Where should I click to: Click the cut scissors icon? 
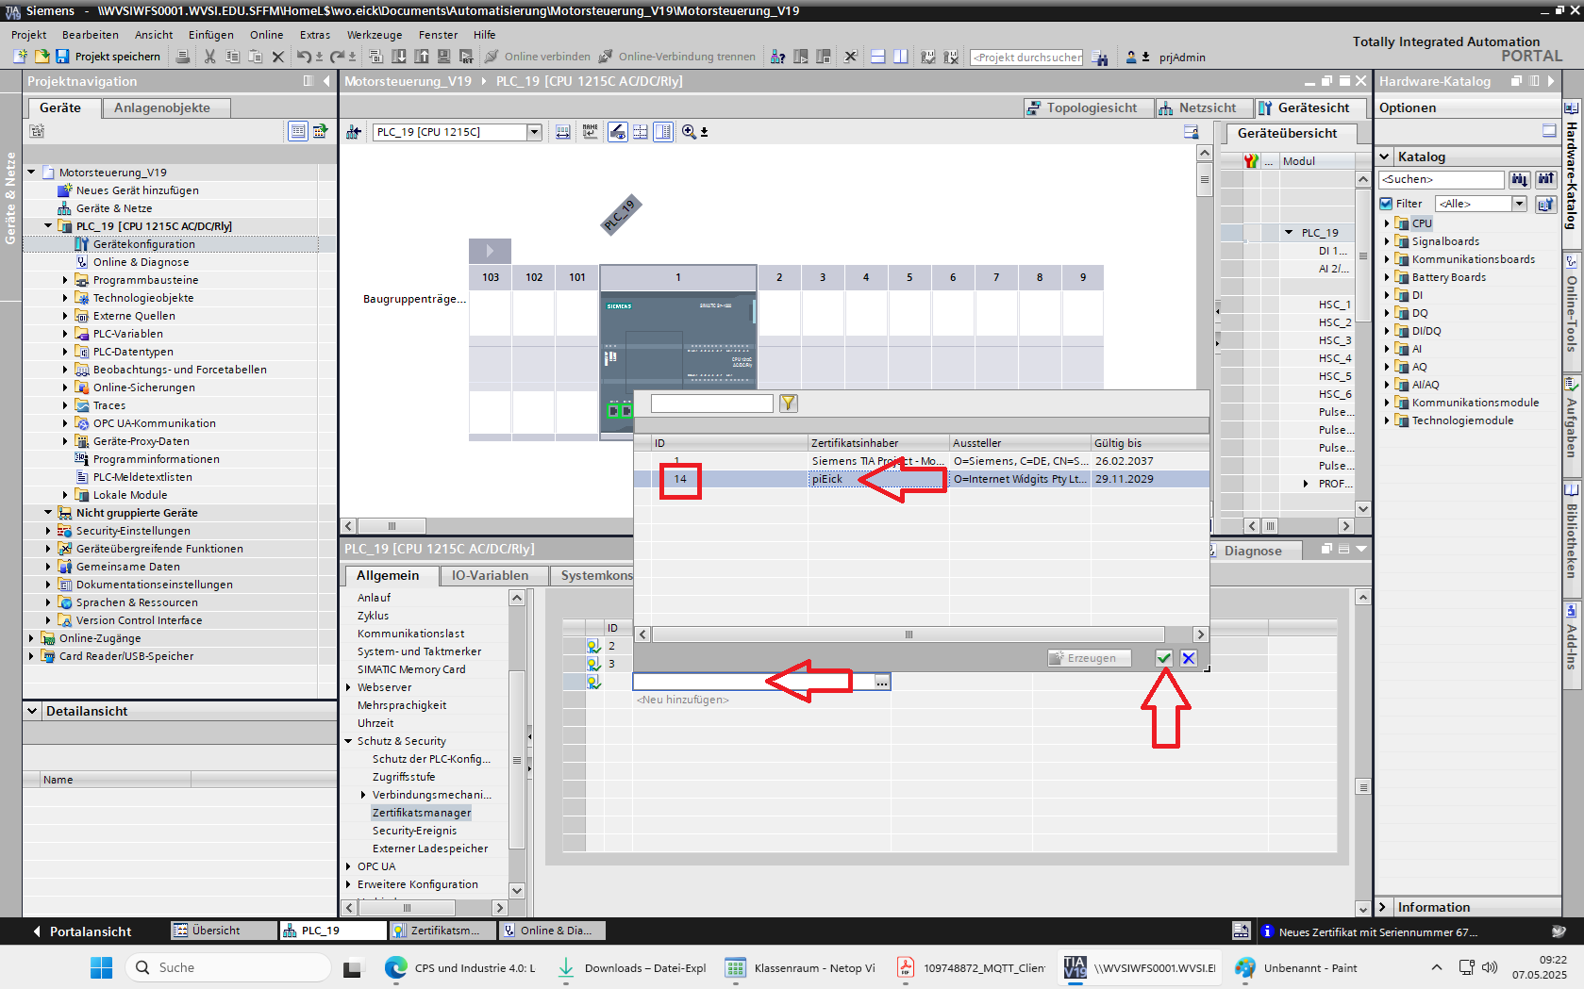209,57
